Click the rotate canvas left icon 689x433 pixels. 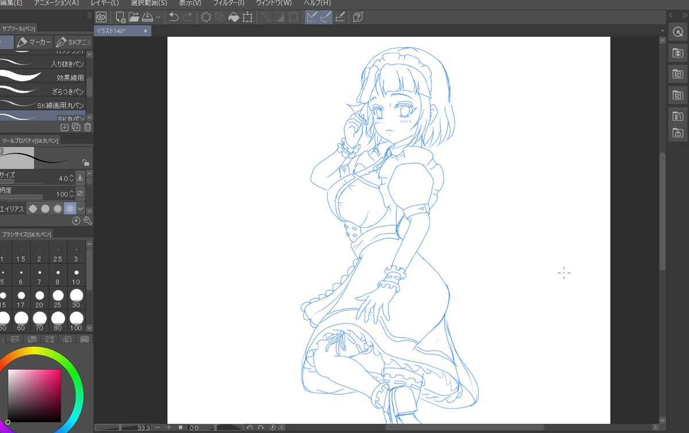coord(250,428)
